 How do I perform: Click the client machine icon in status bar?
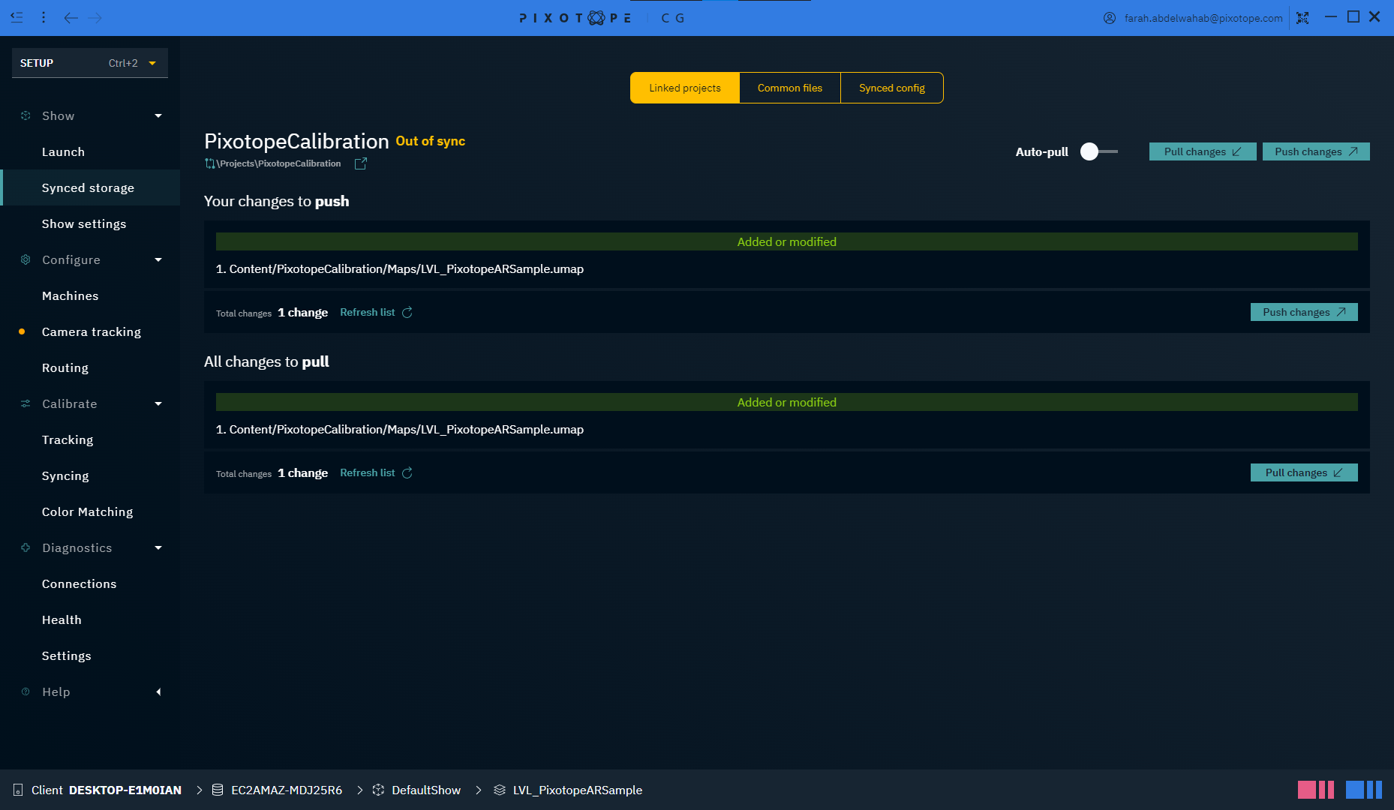(x=18, y=790)
